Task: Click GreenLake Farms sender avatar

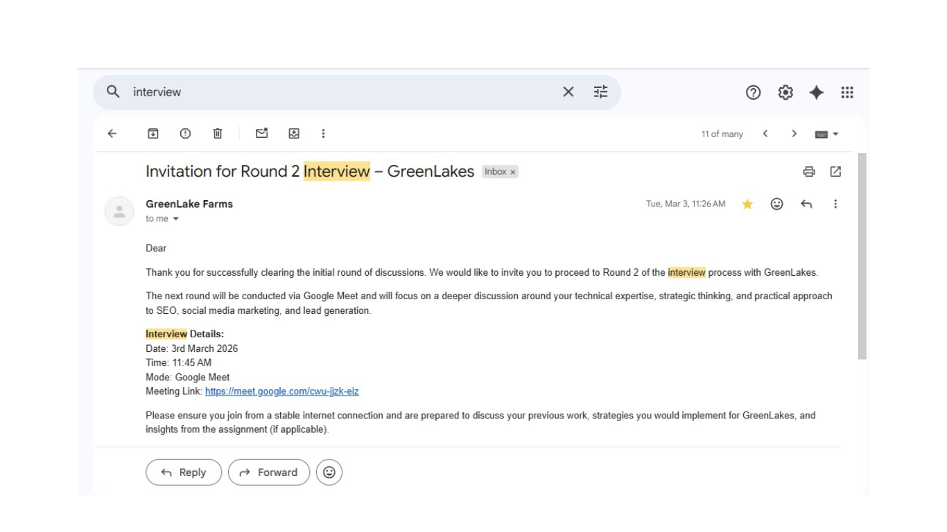Action: click(119, 211)
